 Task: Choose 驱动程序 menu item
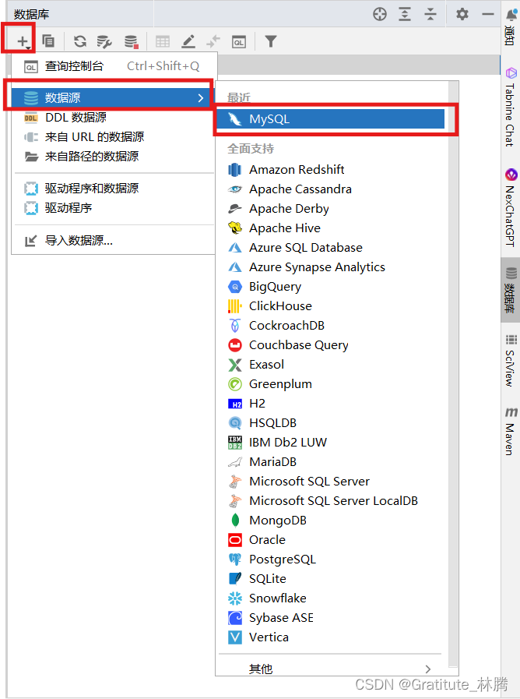114,208
